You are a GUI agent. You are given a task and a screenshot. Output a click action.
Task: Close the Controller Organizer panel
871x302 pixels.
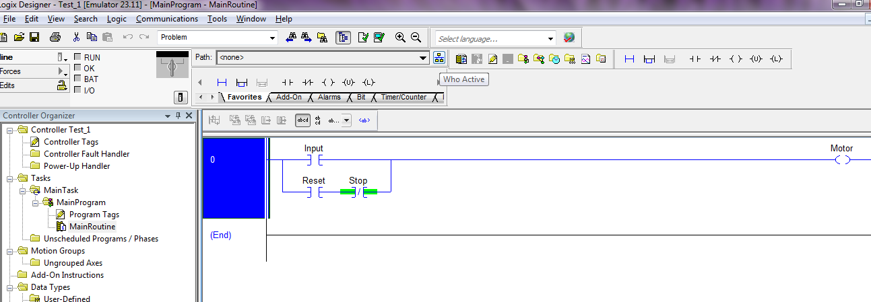189,116
